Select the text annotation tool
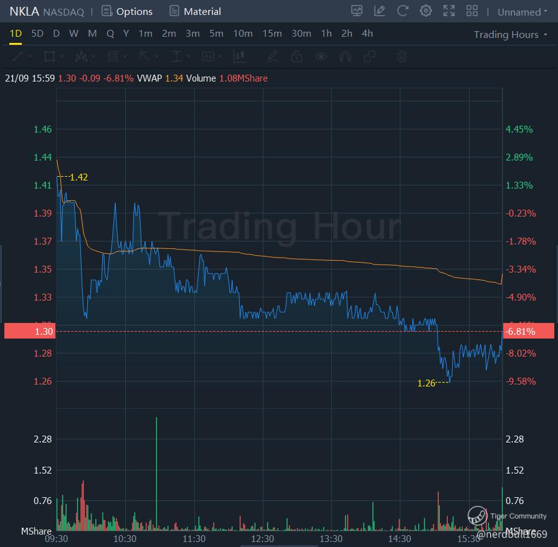The image size is (558, 547). pyautogui.click(x=208, y=56)
